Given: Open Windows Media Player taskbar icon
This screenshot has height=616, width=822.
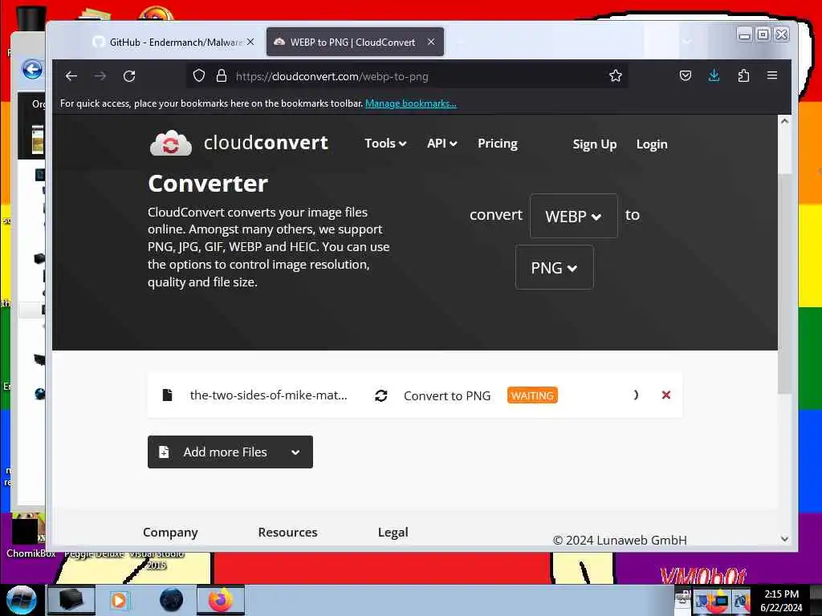Looking at the screenshot, I should click(x=119, y=600).
